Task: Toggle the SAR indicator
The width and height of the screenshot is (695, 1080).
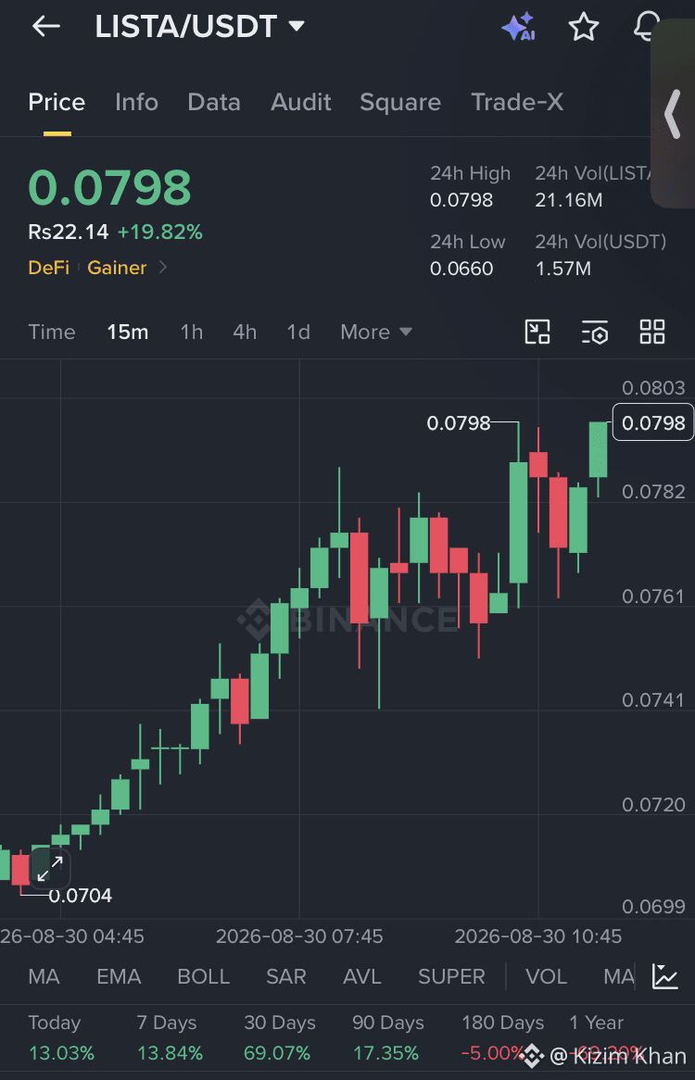Action: pyautogui.click(x=285, y=976)
